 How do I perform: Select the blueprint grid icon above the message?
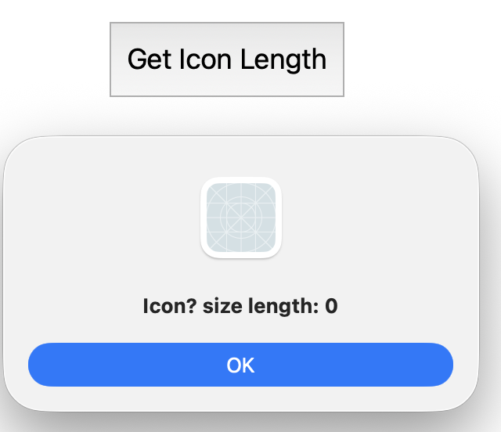(241, 218)
